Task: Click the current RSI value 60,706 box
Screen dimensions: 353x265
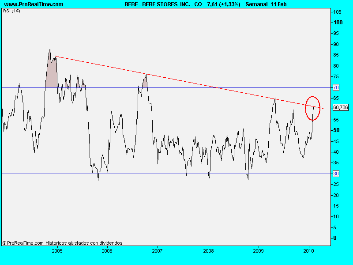Action: coord(340,107)
